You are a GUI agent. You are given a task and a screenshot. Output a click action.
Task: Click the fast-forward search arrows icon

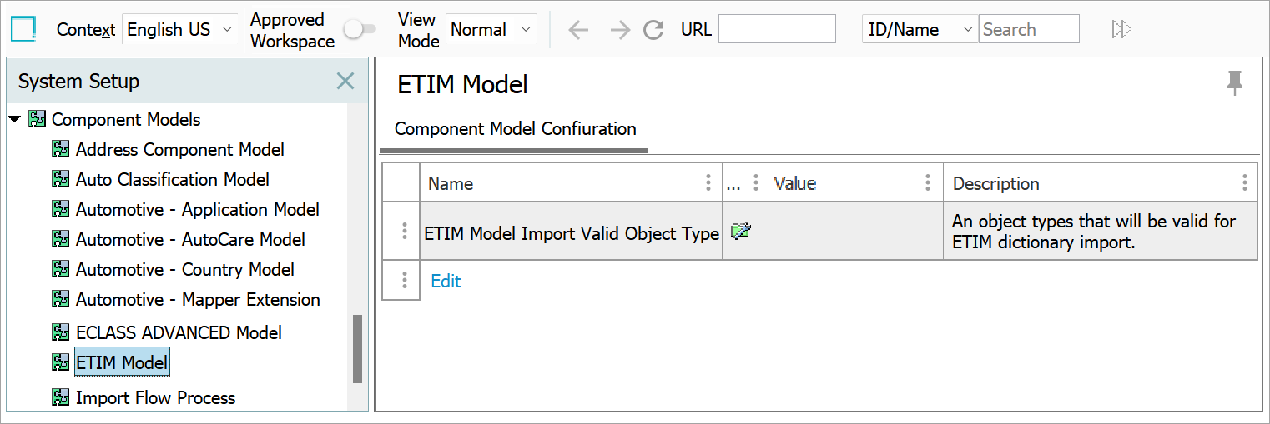tap(1121, 30)
